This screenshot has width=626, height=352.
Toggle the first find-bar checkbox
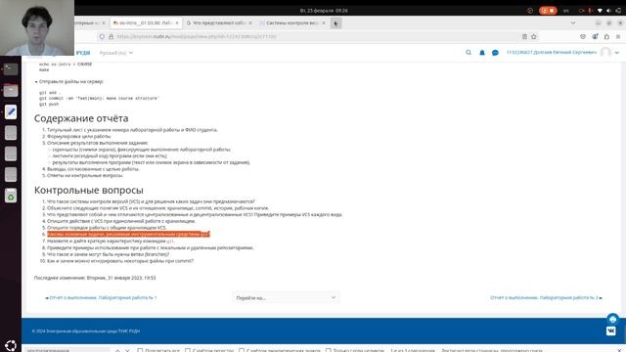coord(140,350)
